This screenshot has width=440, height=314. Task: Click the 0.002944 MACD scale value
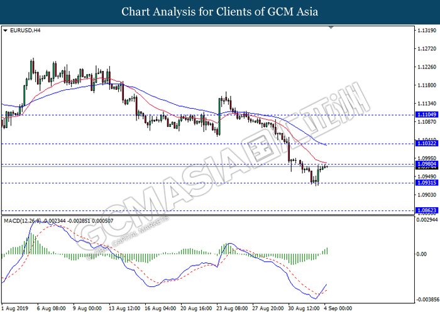point(427,220)
